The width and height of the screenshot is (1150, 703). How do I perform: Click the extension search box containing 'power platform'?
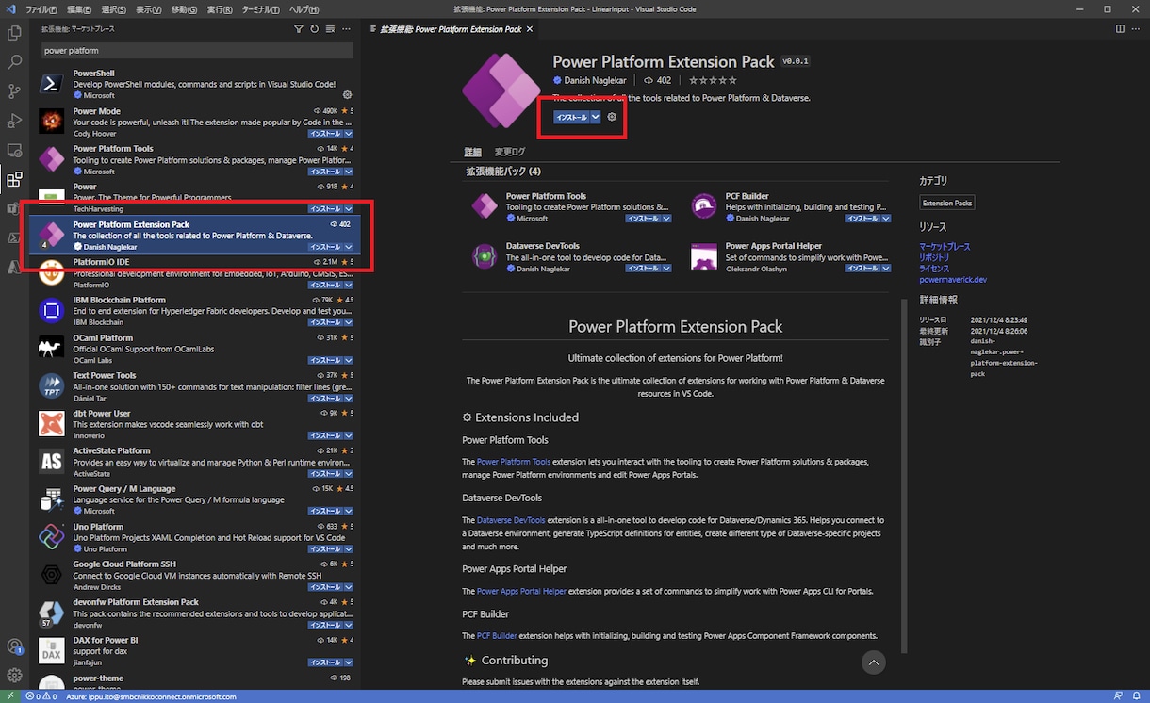[196, 50]
